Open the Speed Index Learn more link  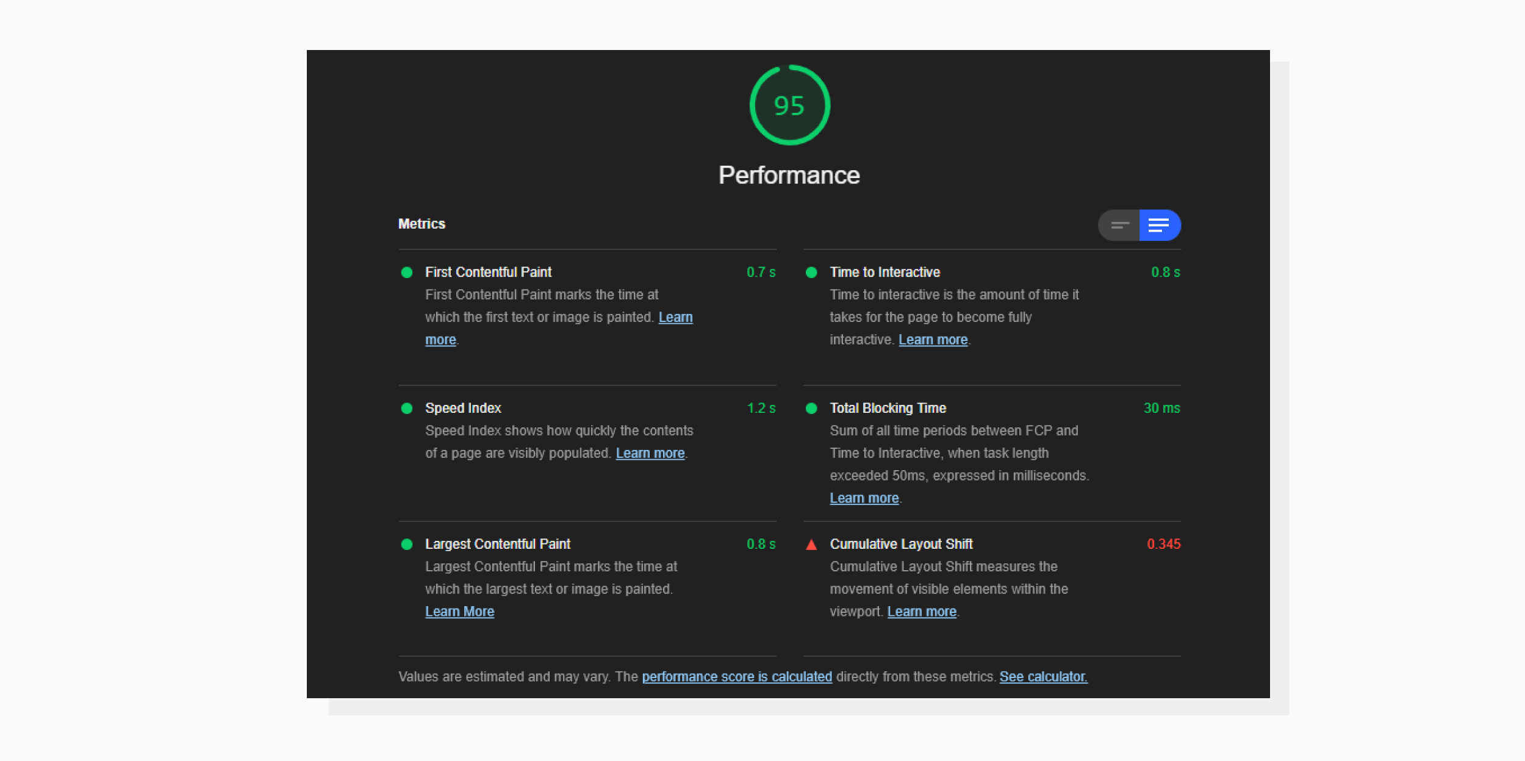[650, 452]
